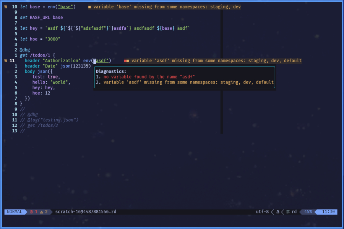Place cursor on 'set BASE_URL base' line
Screen dimensions: 344x229
[41, 18]
